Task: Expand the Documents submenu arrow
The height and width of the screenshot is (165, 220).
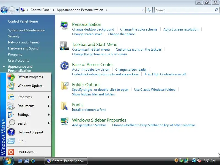Action: tap(49, 106)
